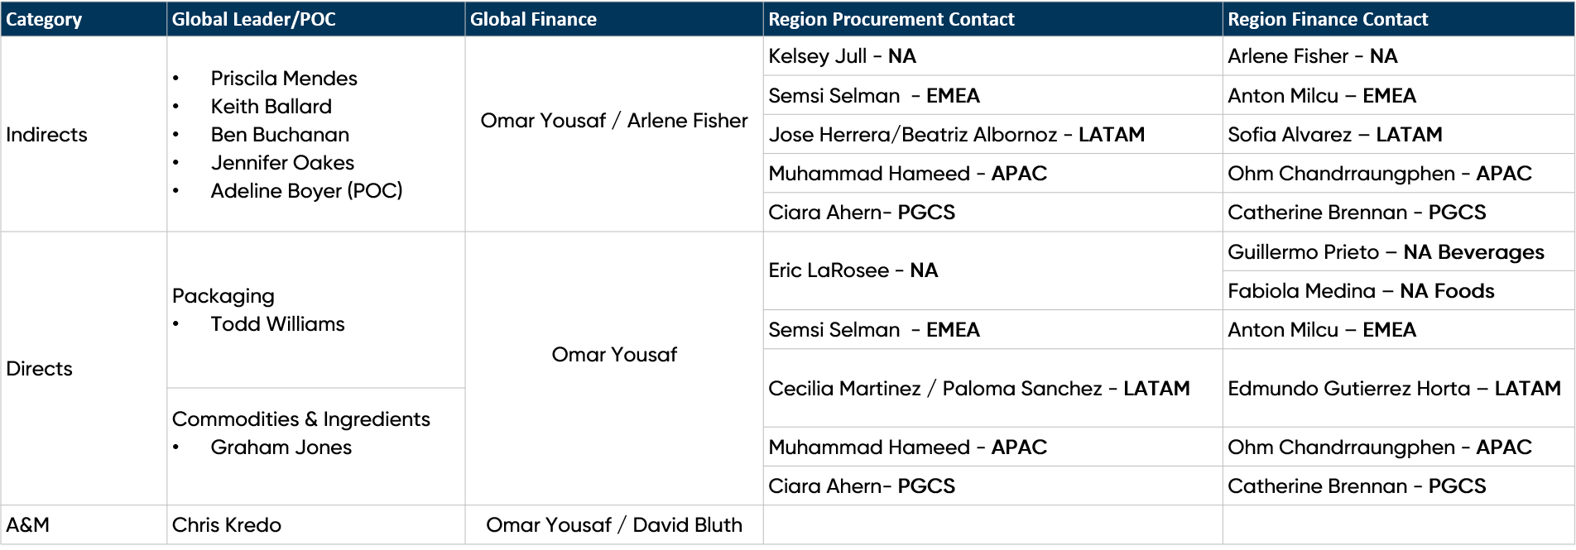
Task: Select Adeline Boyer (POC) entry
Action: (x=306, y=190)
